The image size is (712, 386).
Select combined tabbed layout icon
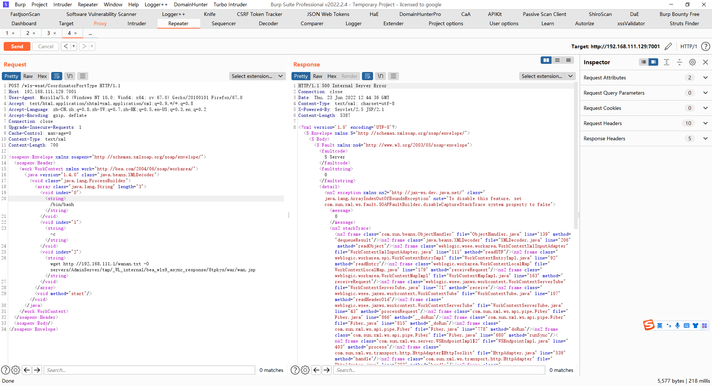(x=568, y=60)
